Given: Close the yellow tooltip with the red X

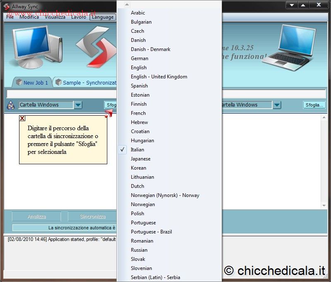Looking at the screenshot, I should (22, 118).
